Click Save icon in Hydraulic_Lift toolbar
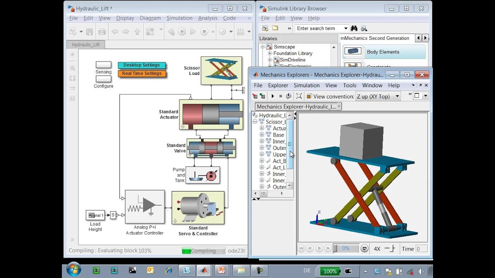 pyautogui.click(x=89, y=32)
